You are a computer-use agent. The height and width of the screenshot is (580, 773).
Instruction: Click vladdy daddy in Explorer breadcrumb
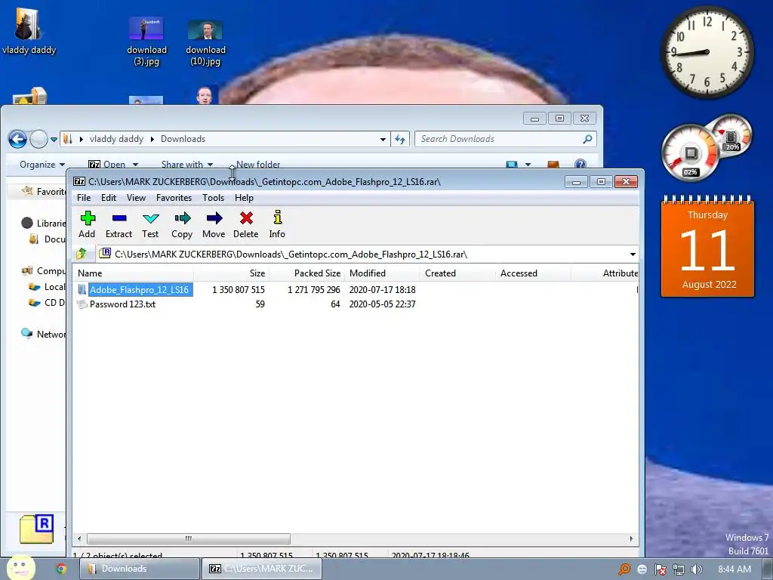pyautogui.click(x=116, y=139)
